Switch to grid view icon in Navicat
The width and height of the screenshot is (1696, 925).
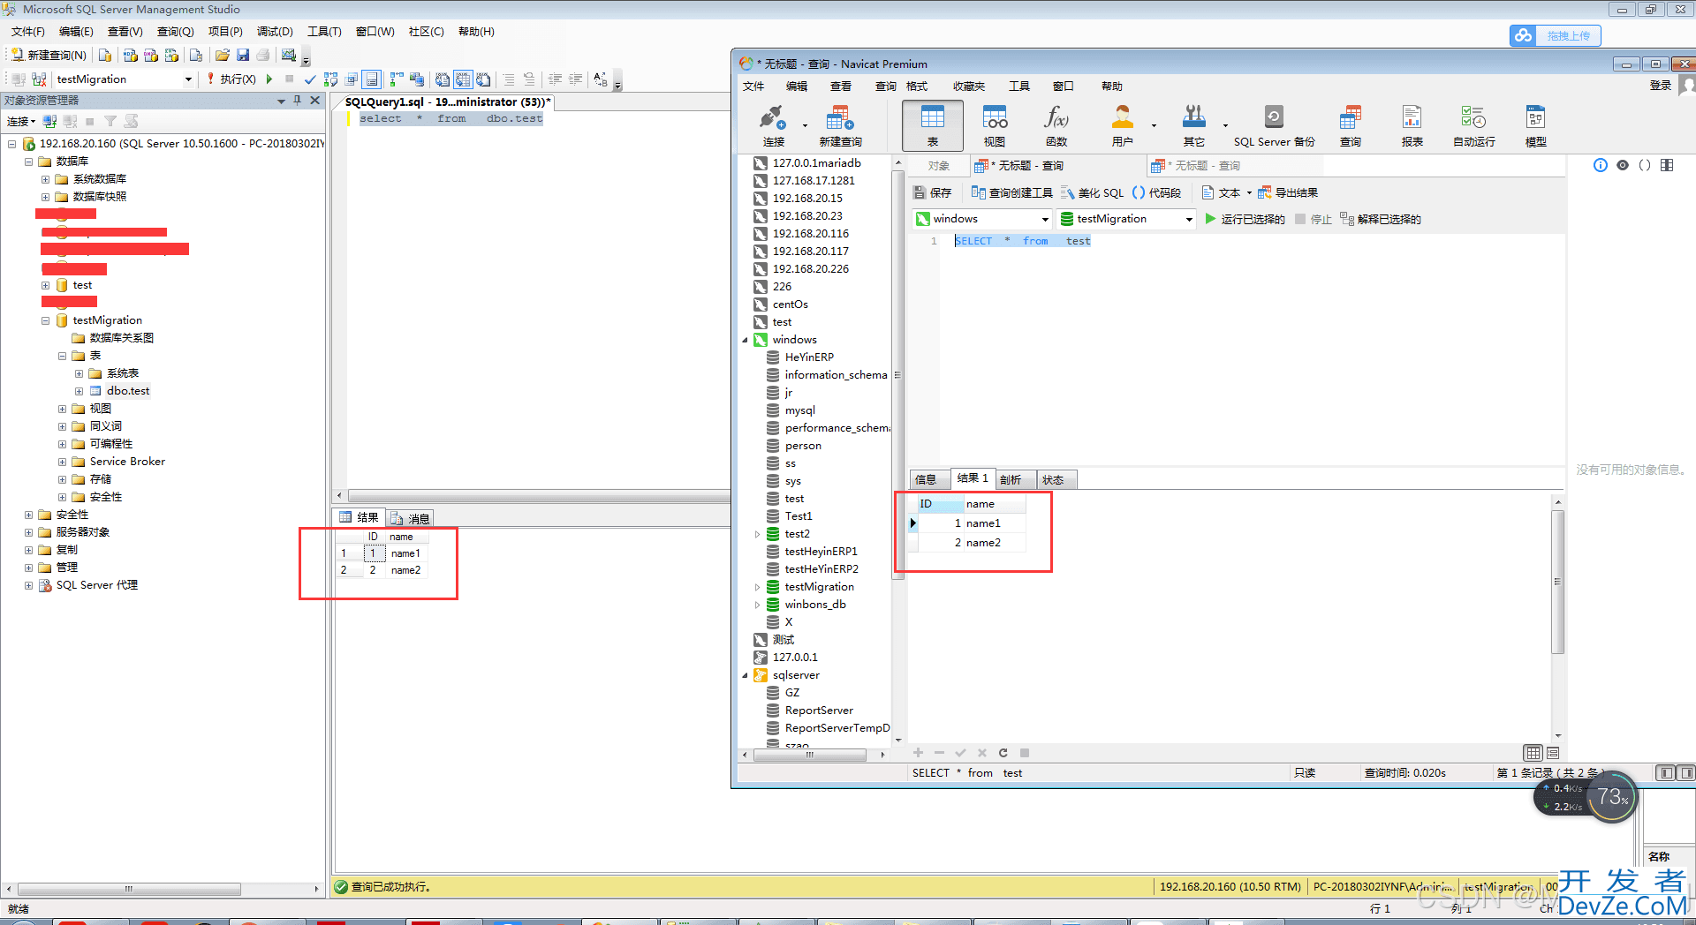pyautogui.click(x=1533, y=753)
